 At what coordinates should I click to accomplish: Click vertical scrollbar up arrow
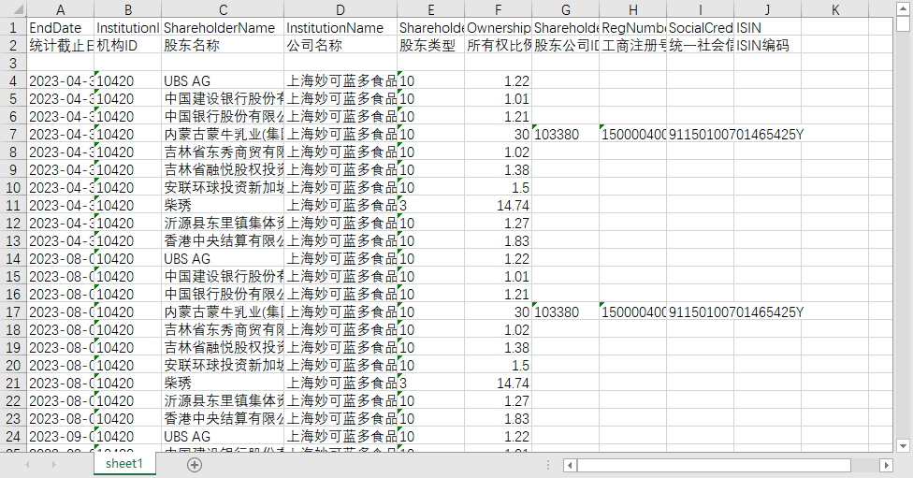[903, 7]
